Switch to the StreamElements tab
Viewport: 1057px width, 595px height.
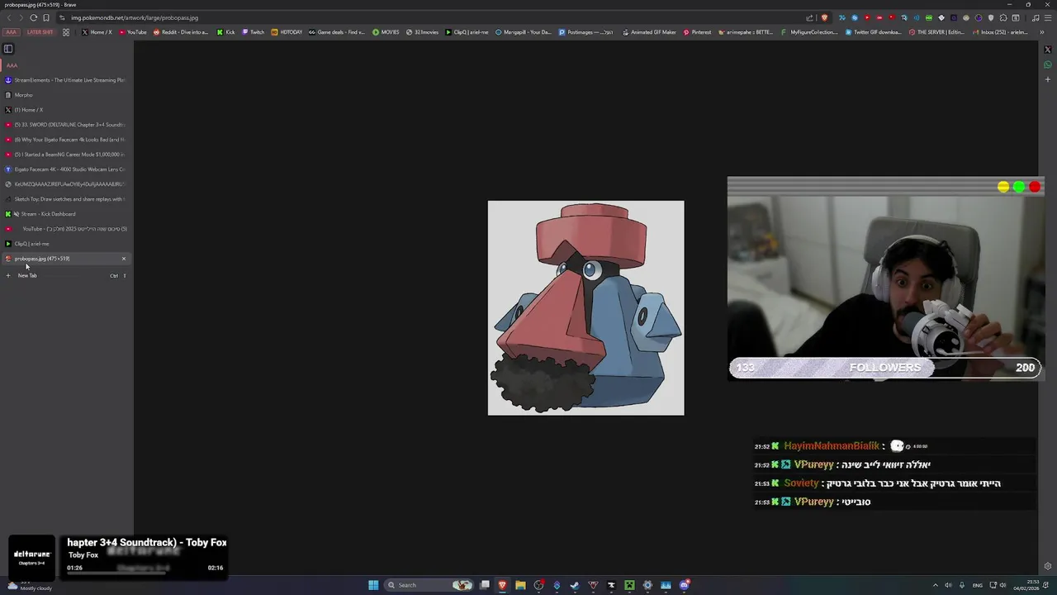(x=66, y=80)
